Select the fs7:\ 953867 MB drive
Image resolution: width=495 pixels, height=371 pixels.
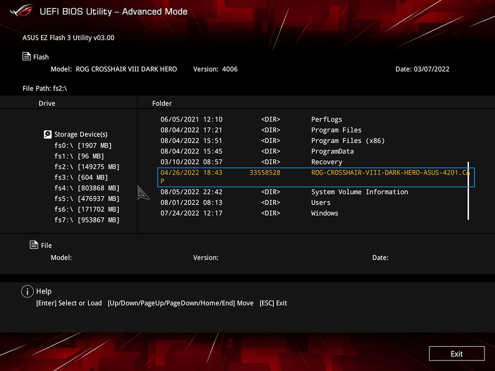pos(87,220)
